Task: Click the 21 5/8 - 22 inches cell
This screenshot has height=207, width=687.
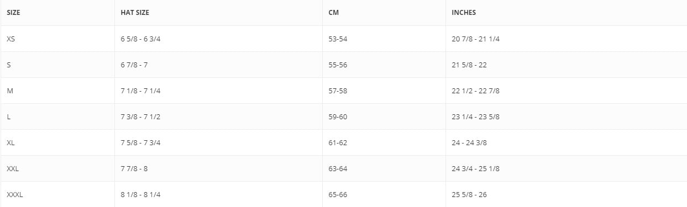Action: pos(469,65)
